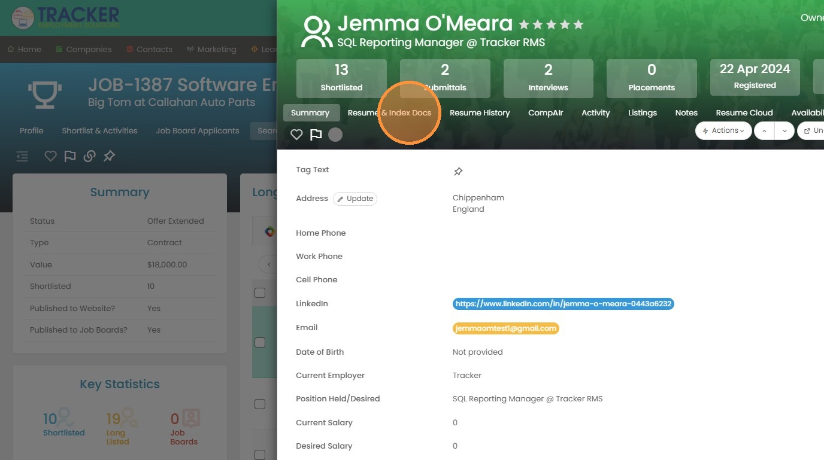This screenshot has height=460, width=824.
Task: Pin the job record
Action: point(109,156)
